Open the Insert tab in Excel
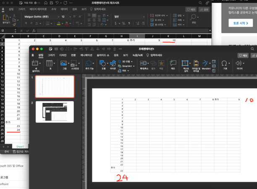 click(x=11, y=9)
